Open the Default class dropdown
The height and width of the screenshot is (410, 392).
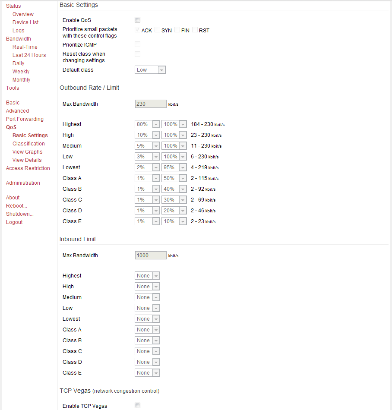tap(150, 70)
